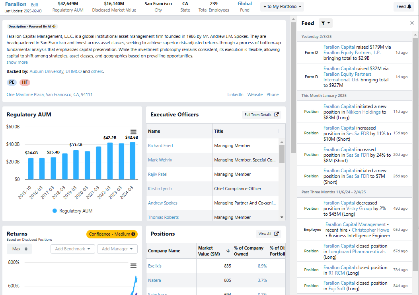Open Returns chart hamburger menu
This screenshot has height=295, width=419.
133,265
